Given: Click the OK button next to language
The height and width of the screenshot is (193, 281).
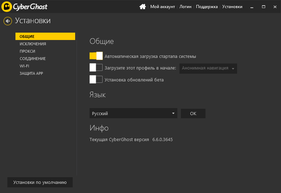Looking at the screenshot, I should 193,113.
